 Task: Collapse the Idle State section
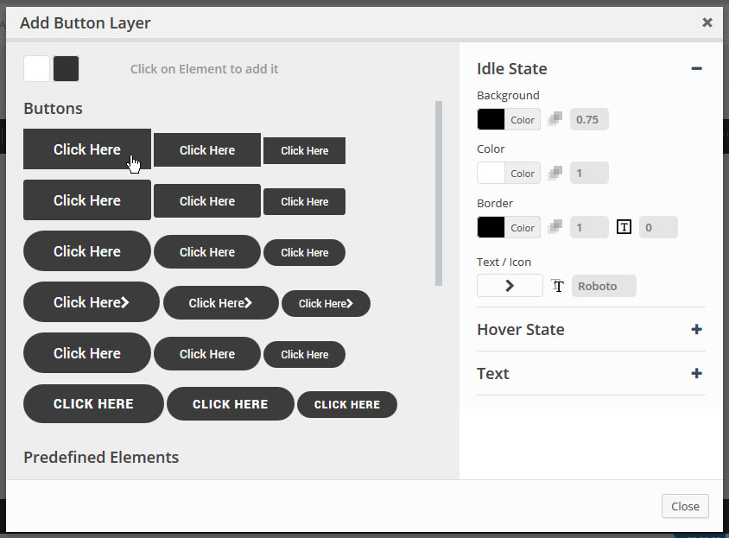coord(696,66)
